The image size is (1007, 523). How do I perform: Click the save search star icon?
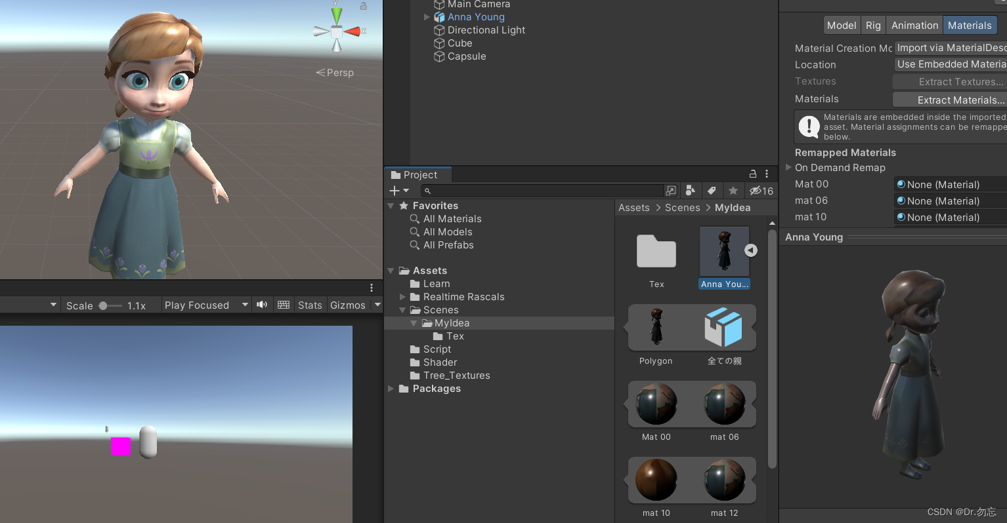733,191
